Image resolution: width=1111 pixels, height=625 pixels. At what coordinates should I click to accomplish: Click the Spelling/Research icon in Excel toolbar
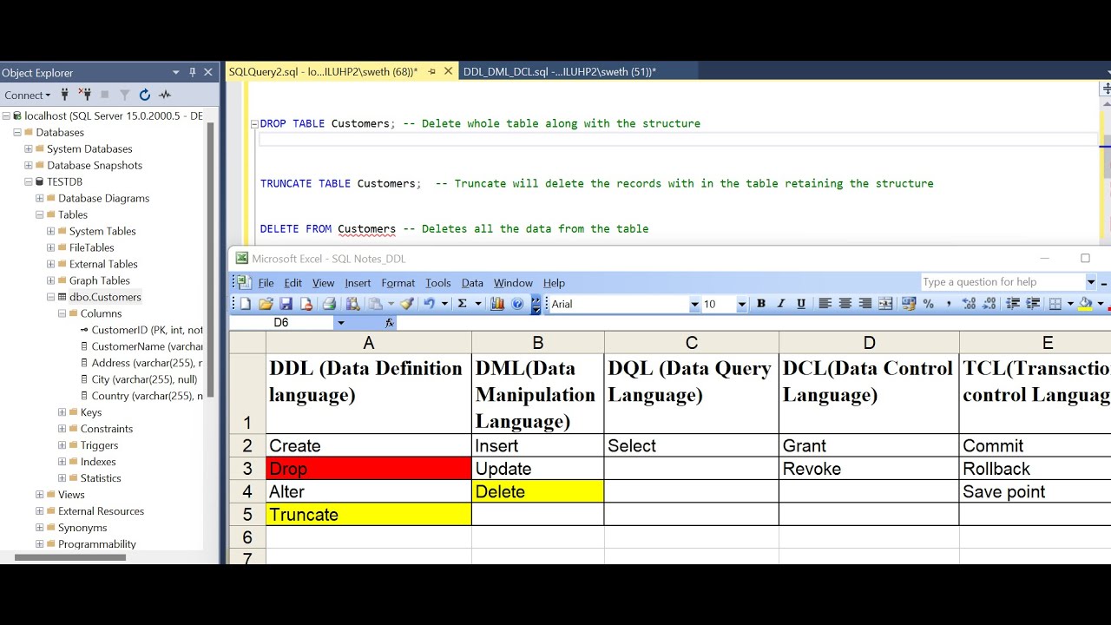click(x=352, y=304)
